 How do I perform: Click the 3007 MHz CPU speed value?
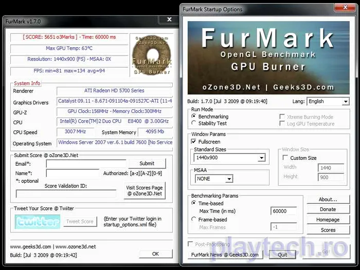75,131
